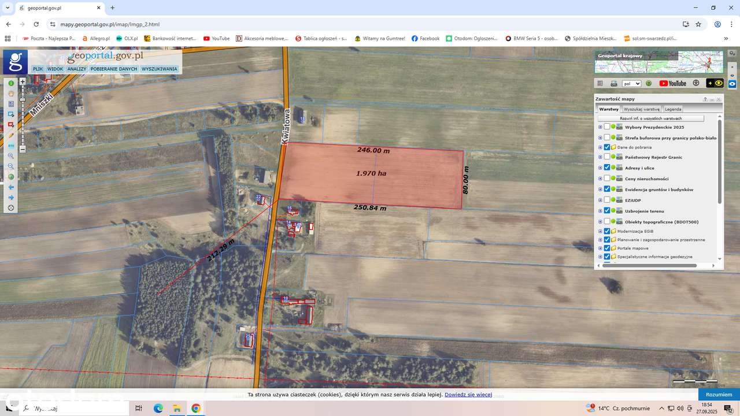Image resolution: width=740 pixels, height=416 pixels.
Task: Click the zoom slider plus button
Action: click(23, 82)
